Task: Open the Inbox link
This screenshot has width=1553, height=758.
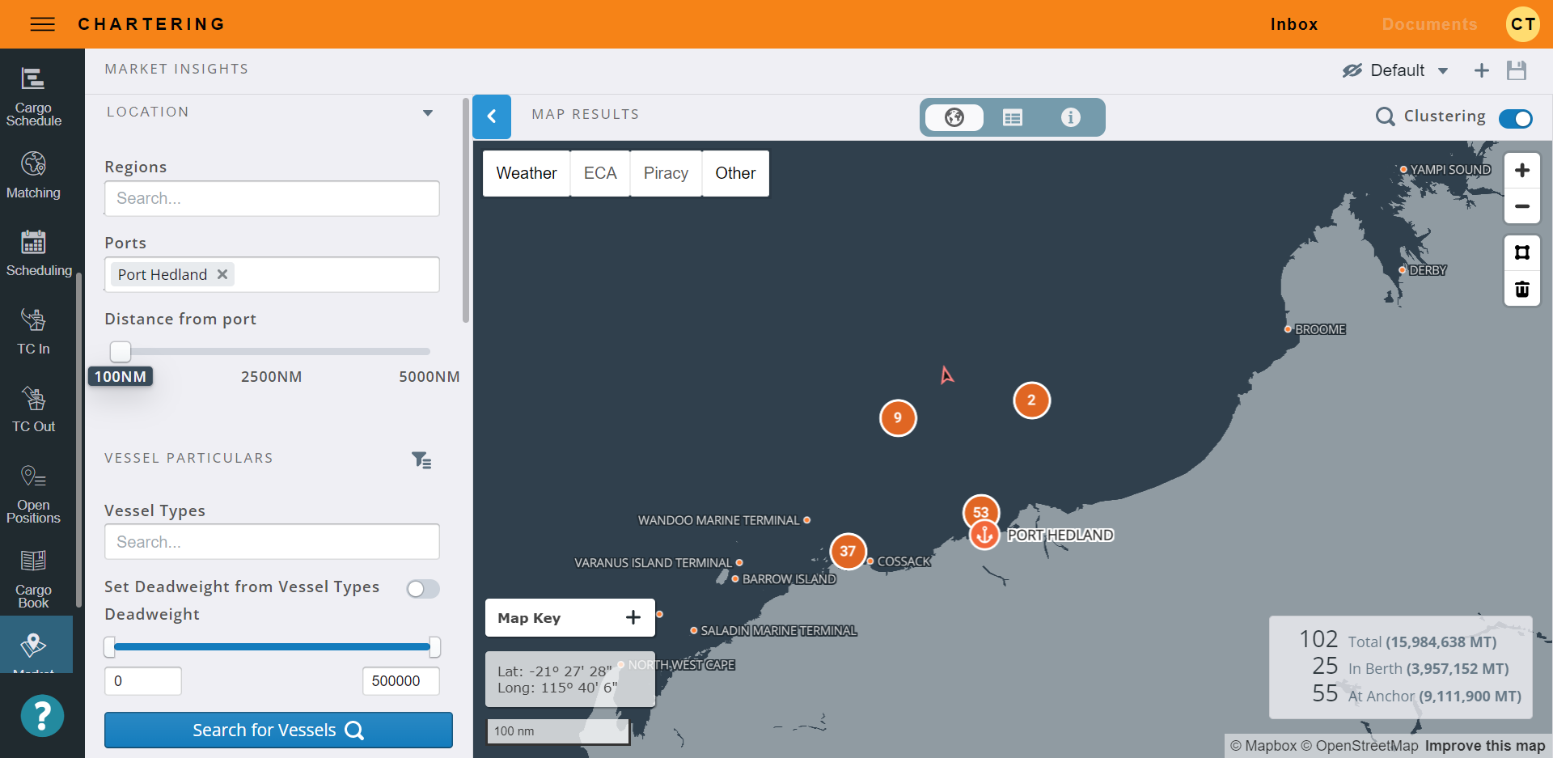Action: click(x=1293, y=24)
